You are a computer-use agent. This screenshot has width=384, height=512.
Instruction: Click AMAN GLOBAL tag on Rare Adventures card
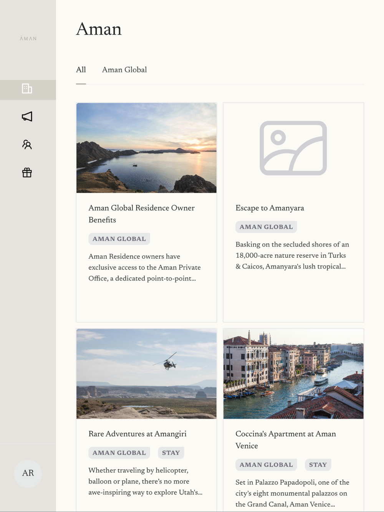[119, 453]
